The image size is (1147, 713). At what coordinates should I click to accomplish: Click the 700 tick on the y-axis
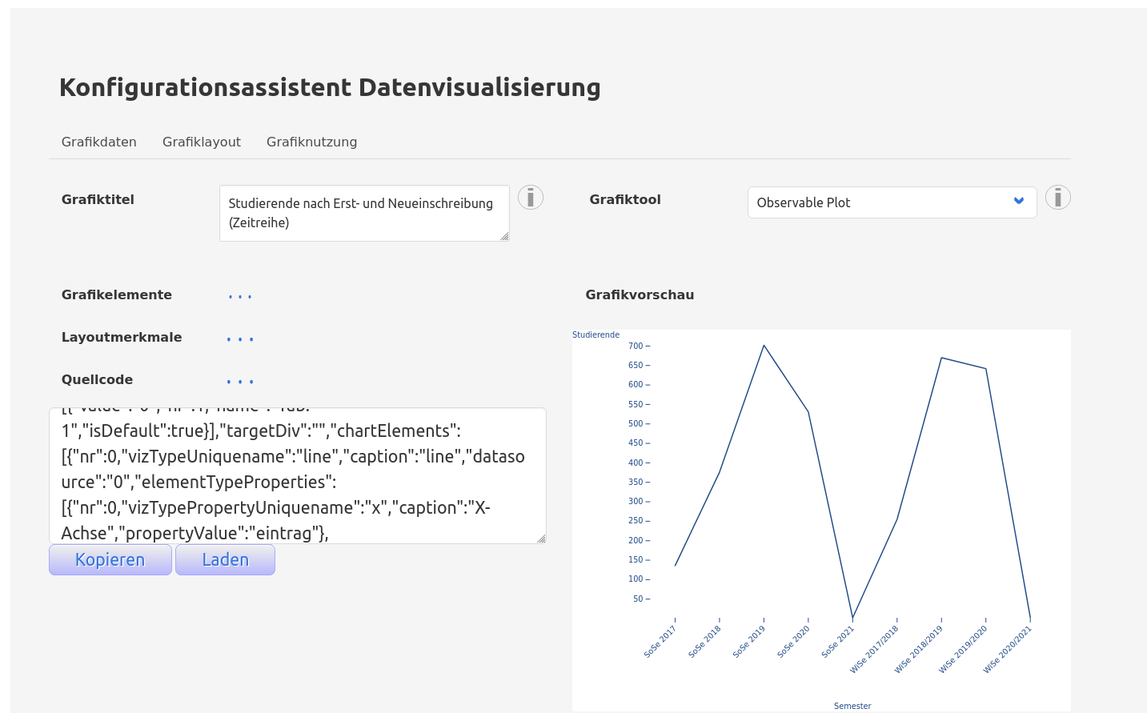(636, 346)
